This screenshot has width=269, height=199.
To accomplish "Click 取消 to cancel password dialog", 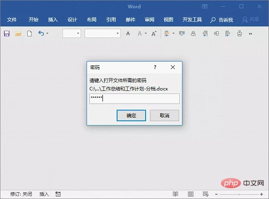I will coord(165,115).
